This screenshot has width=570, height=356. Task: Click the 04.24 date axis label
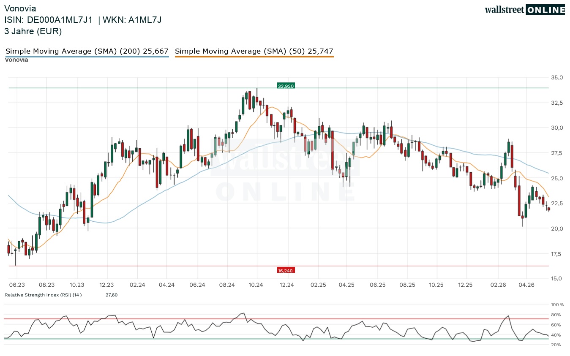coord(167,285)
